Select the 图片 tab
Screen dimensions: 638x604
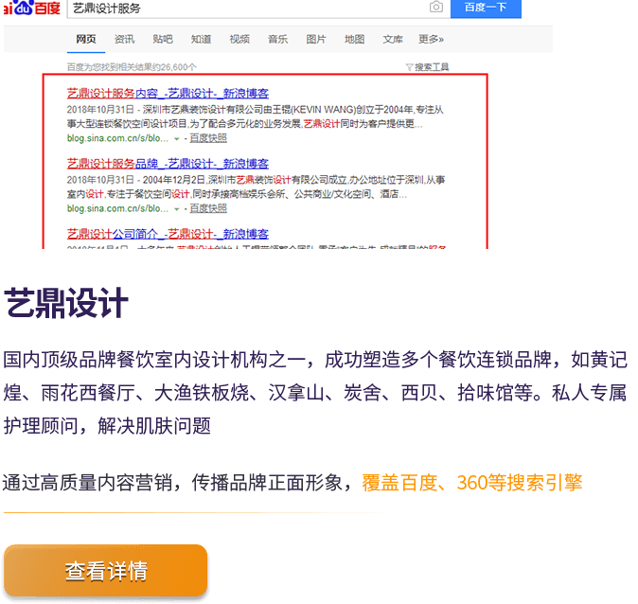click(x=316, y=40)
